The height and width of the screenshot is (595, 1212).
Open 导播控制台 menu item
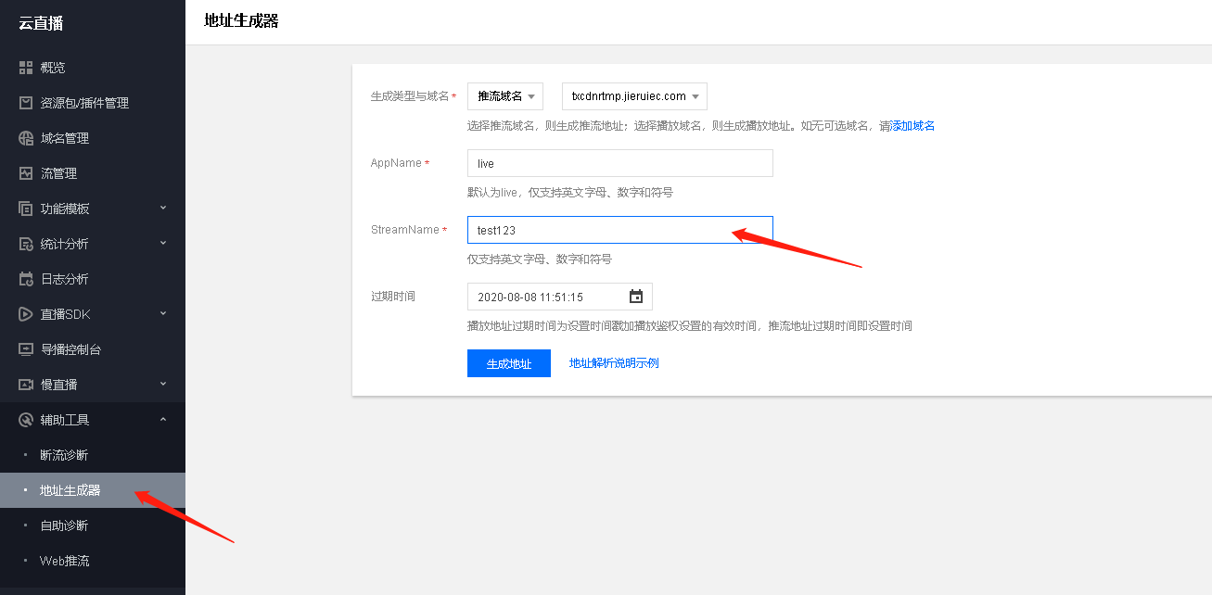click(x=93, y=349)
